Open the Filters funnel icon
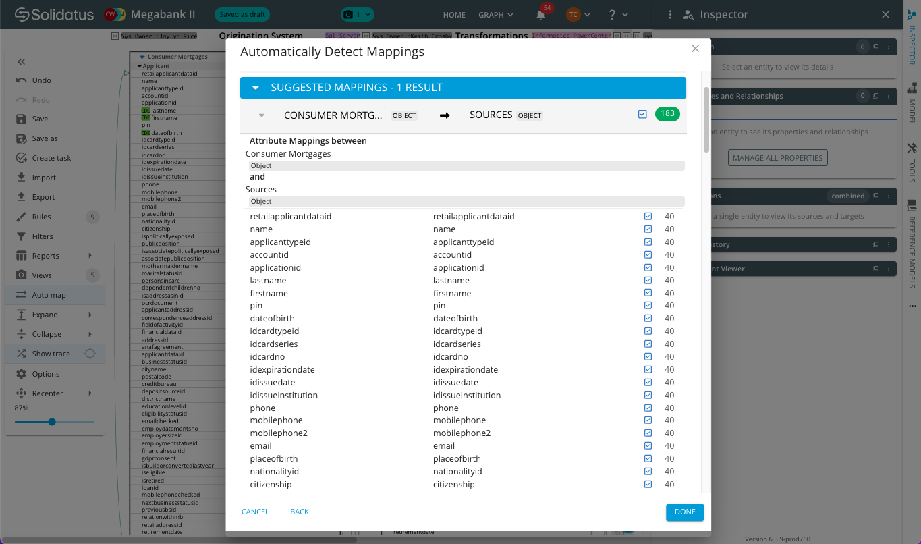Viewport: 921px width, 544px height. click(21, 236)
